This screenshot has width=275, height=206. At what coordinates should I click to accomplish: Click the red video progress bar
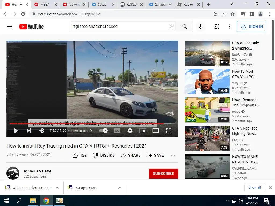click(86, 124)
